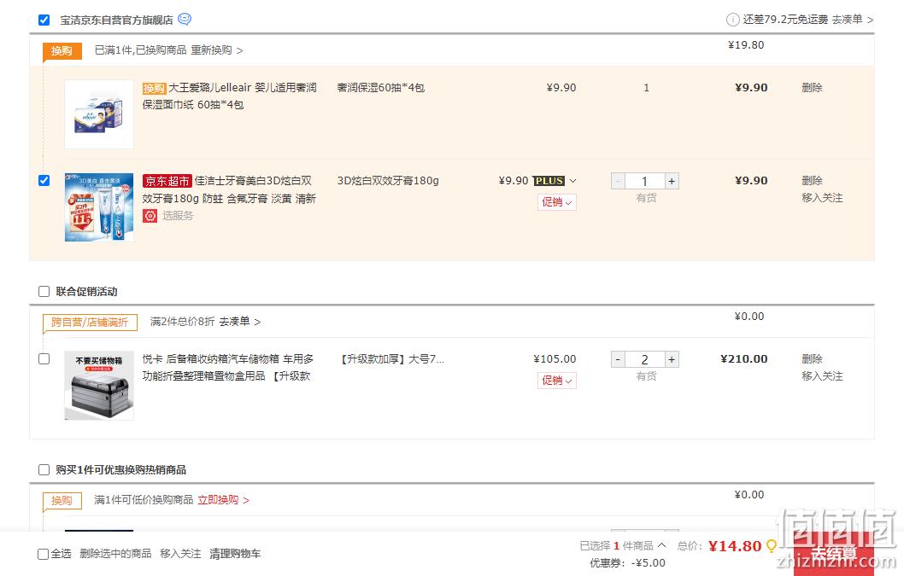Click 删除选中的商品 in the bottom bar
The height and width of the screenshot is (576, 904).
coord(115,554)
